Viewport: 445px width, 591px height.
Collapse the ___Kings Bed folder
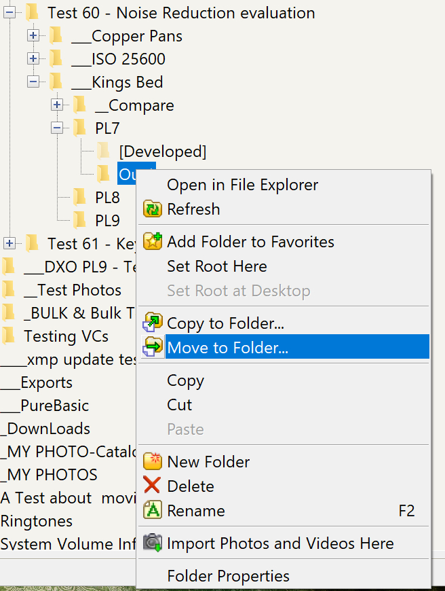point(33,82)
